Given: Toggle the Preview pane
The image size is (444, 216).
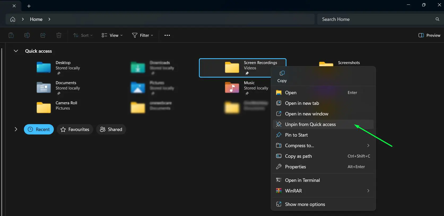Looking at the screenshot, I should coord(429,35).
